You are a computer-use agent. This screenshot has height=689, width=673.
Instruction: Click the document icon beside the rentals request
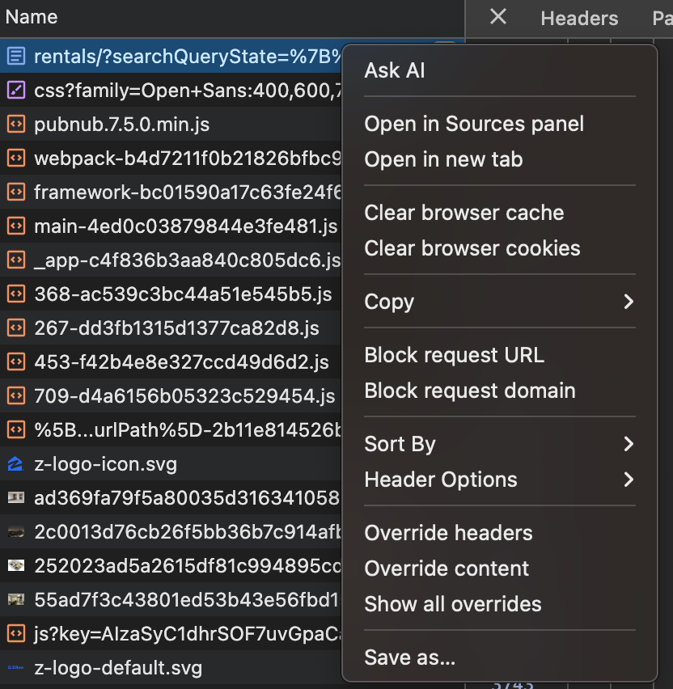click(x=15, y=56)
